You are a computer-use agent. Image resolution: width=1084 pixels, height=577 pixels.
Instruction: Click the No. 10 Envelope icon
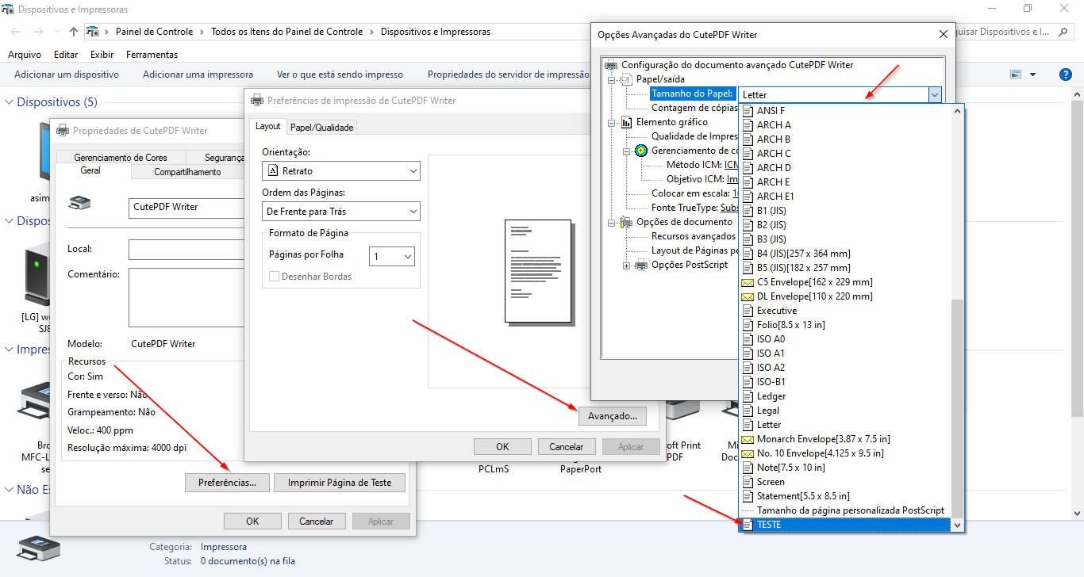(x=747, y=453)
